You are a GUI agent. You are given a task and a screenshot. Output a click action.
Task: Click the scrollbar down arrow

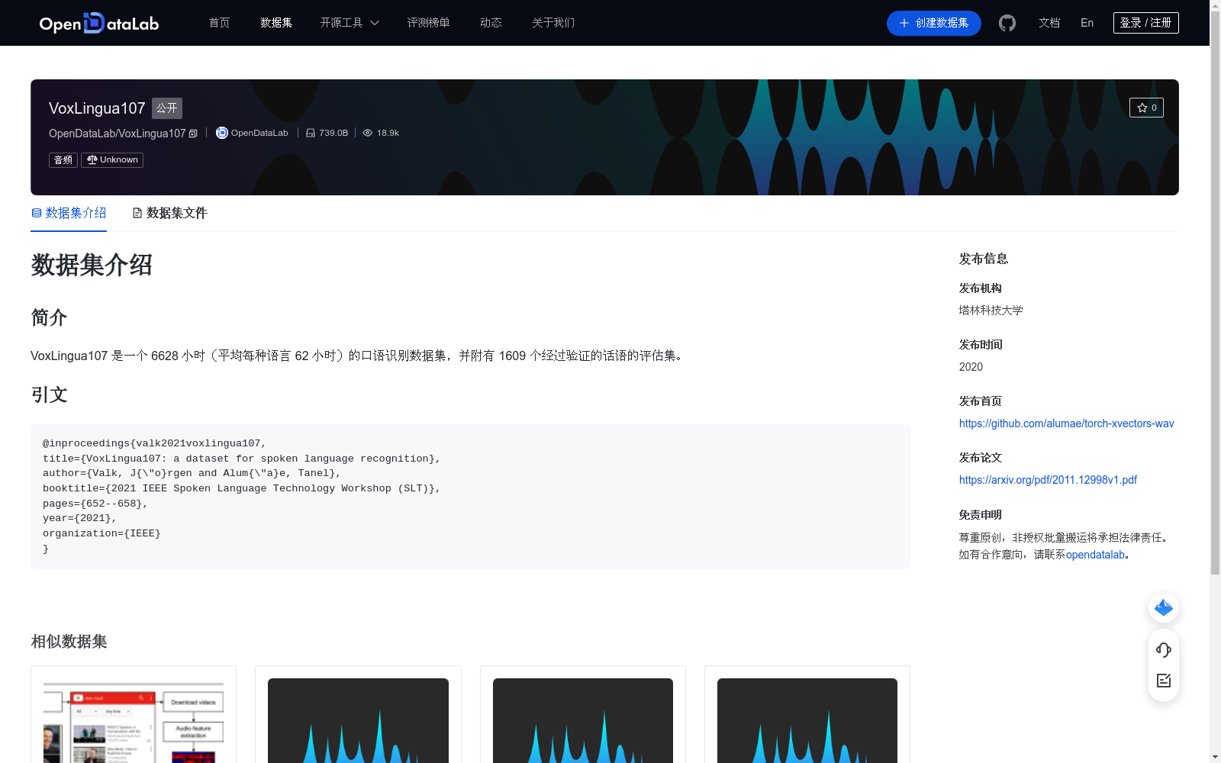pyautogui.click(x=1215, y=757)
